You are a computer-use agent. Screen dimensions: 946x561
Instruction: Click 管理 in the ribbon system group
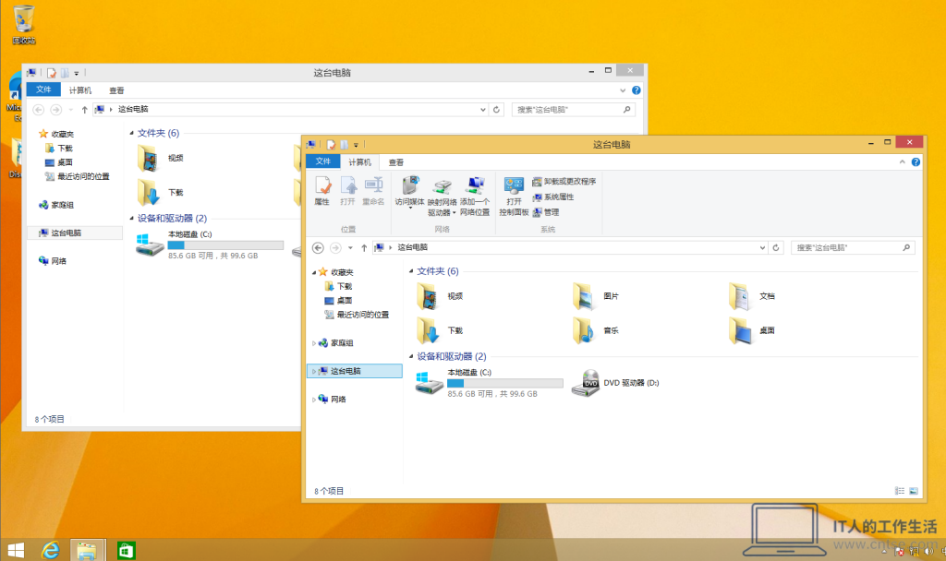[546, 212]
